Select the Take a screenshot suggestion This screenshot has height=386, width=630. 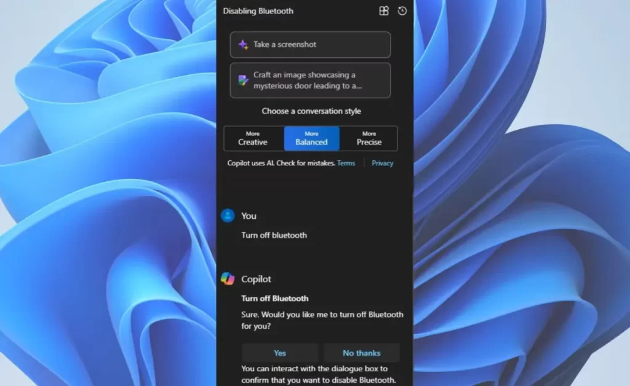click(x=310, y=44)
